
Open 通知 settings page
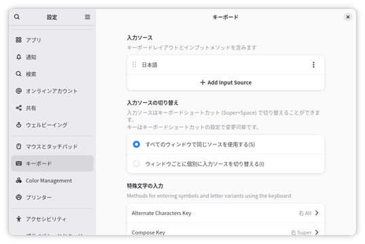pyautogui.click(x=52, y=57)
